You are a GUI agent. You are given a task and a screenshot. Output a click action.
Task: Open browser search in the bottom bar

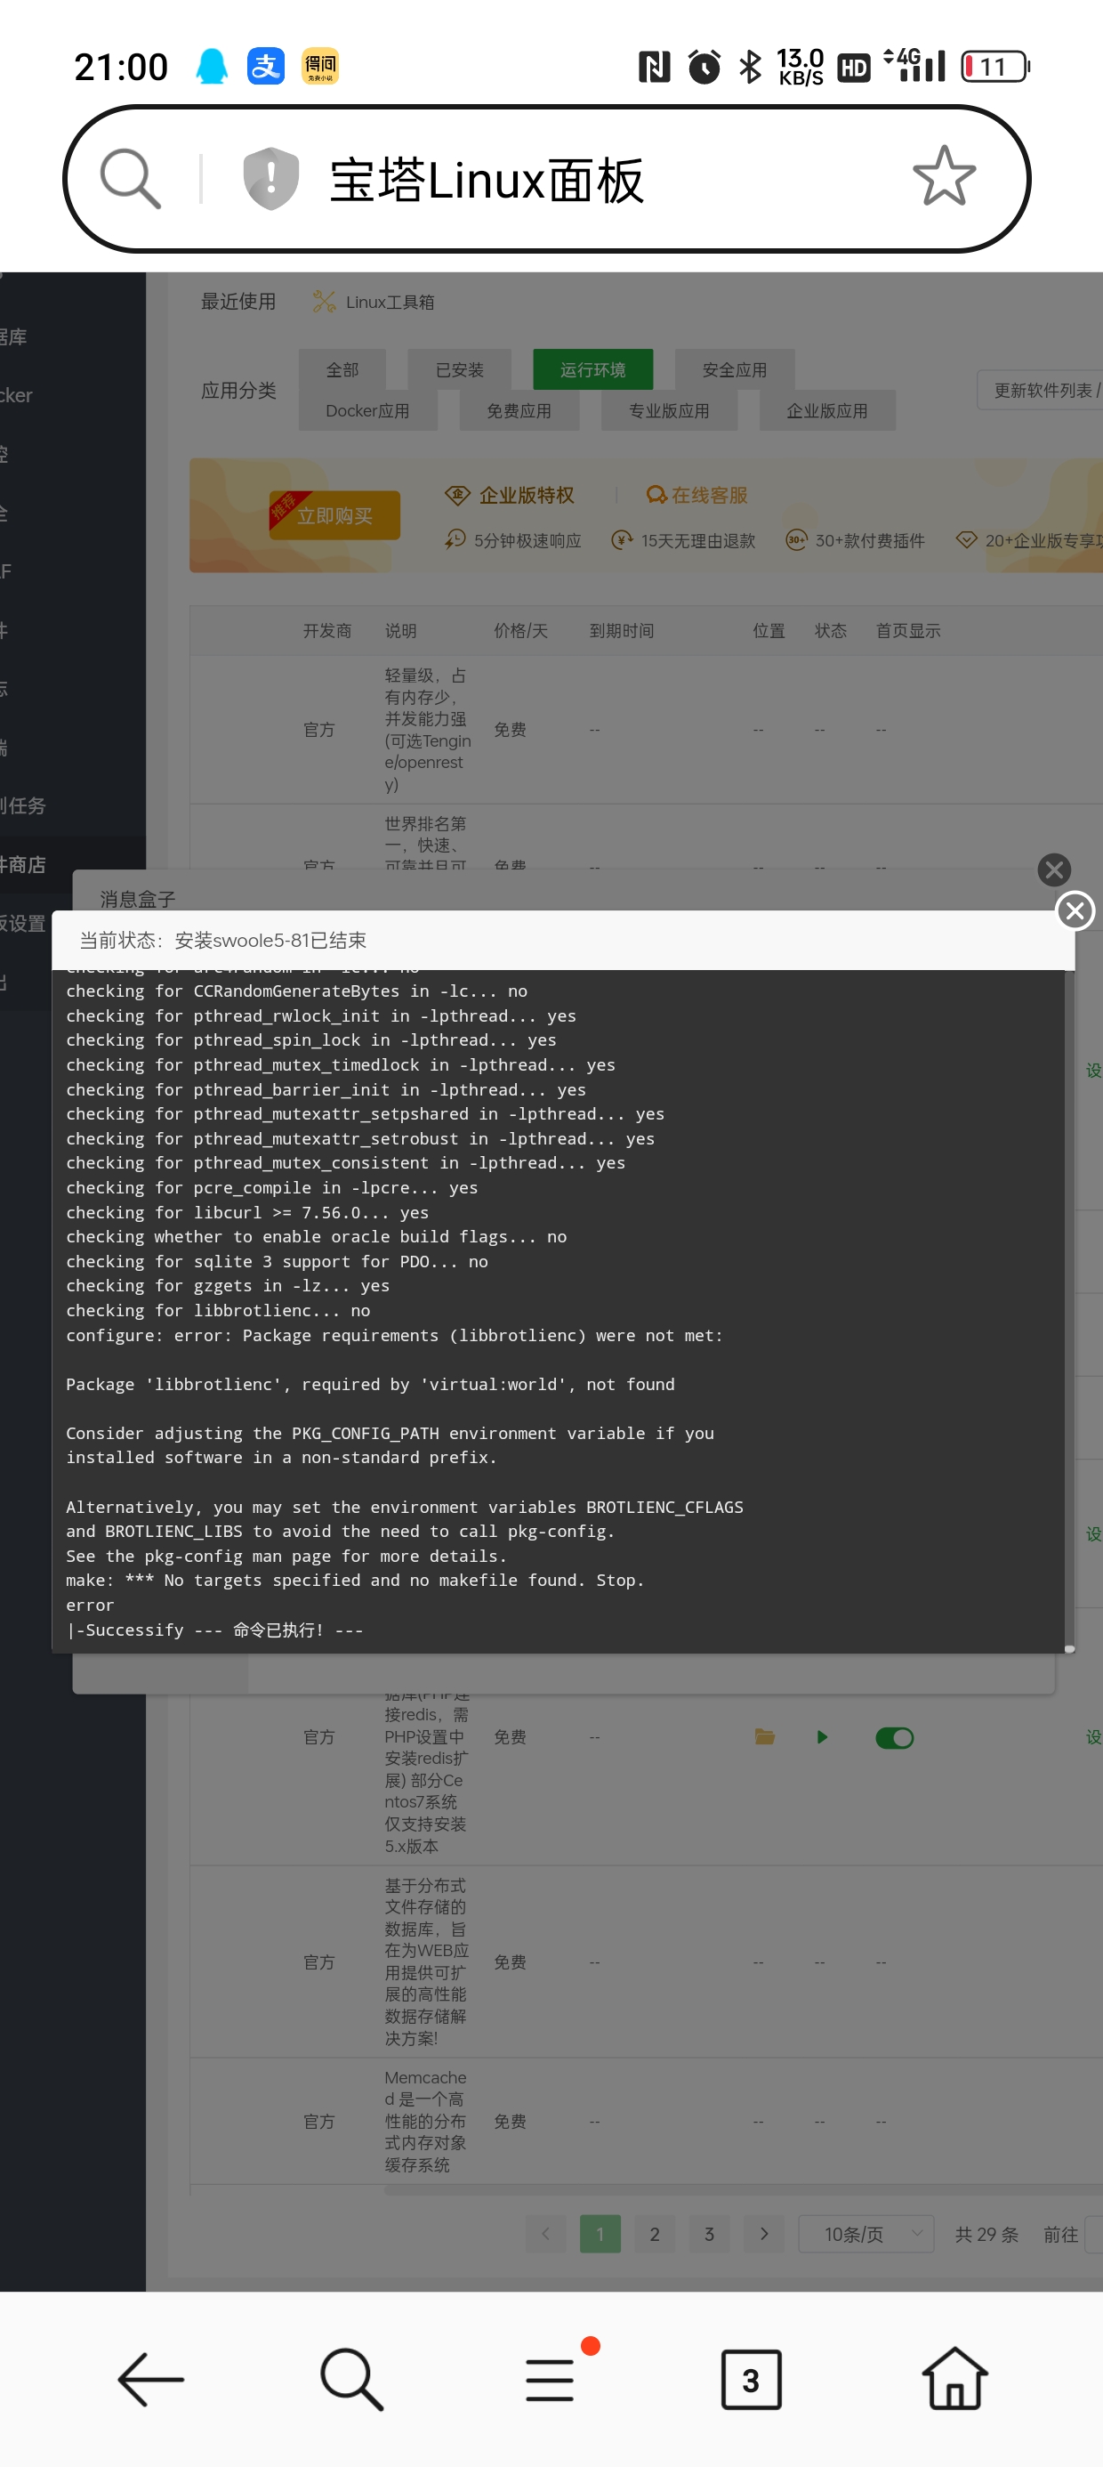(x=351, y=2379)
